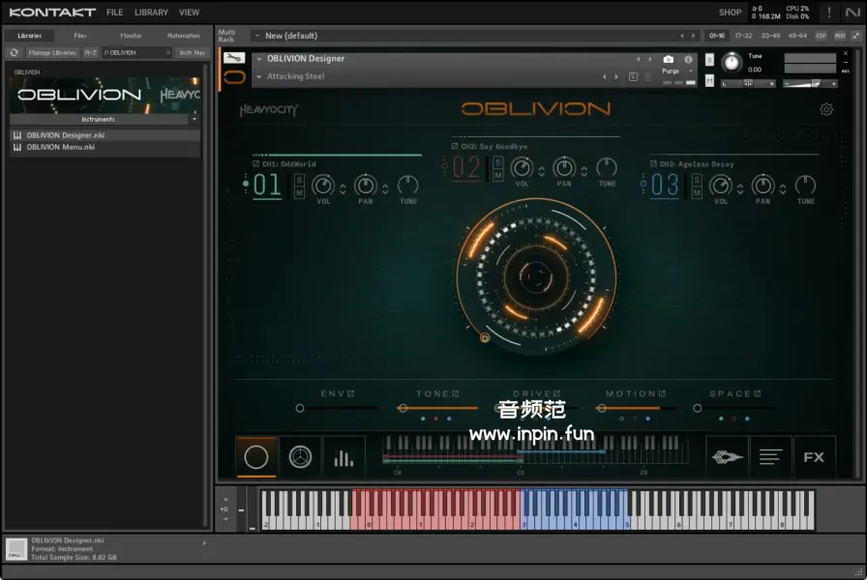Switch to the Automation tab
The height and width of the screenshot is (580, 867).
click(183, 36)
